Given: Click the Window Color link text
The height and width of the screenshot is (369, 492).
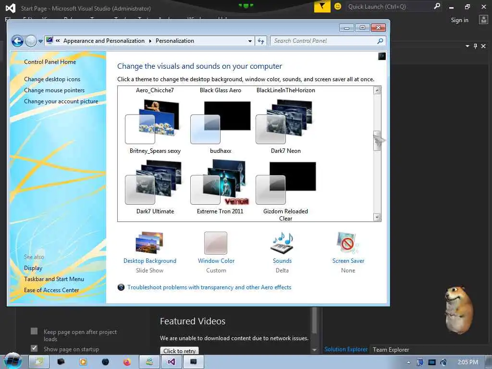Looking at the screenshot, I should point(216,261).
